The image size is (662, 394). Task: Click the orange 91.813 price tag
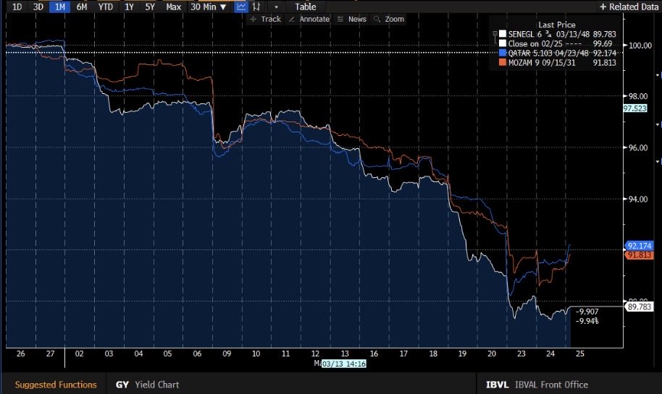[640, 255]
